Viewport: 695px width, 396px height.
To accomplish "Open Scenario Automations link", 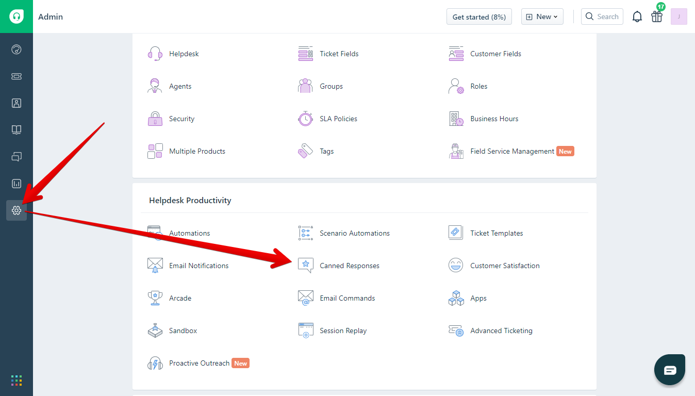I will click(x=355, y=233).
